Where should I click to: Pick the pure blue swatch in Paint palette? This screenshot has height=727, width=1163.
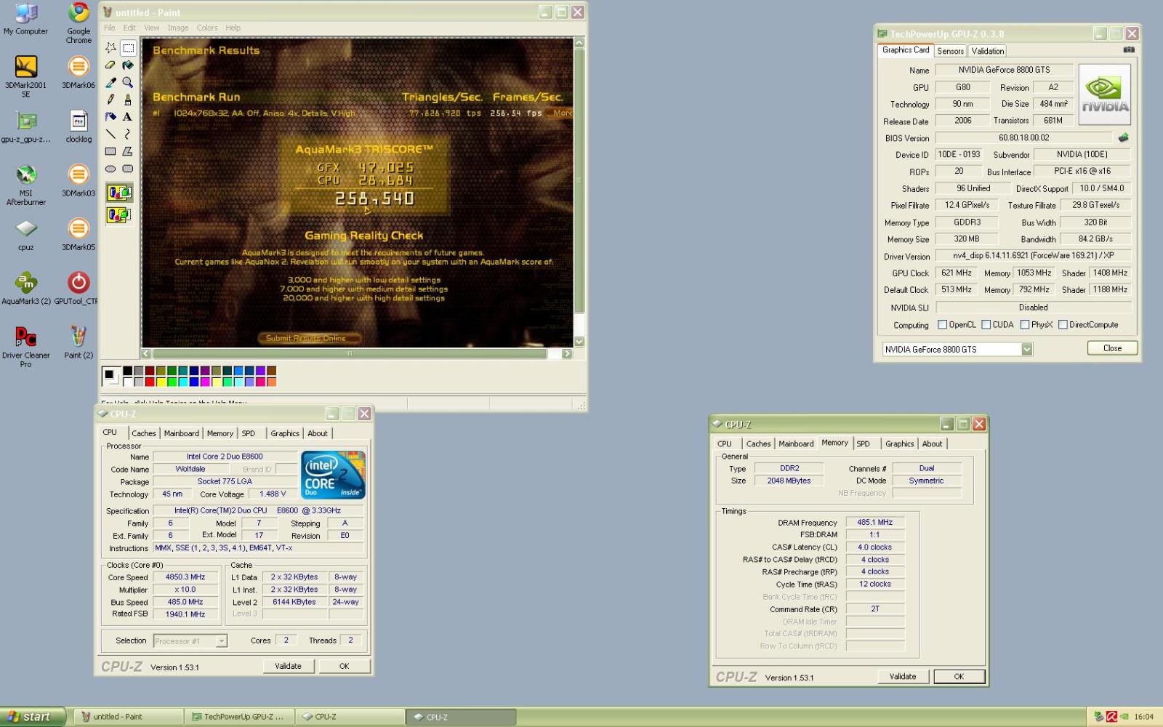194,382
